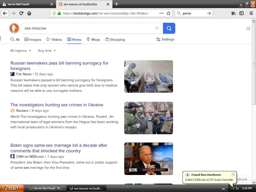This screenshot has width=256, height=192.
Task: Open the browser home page
Action: pyautogui.click(x=29, y=13)
